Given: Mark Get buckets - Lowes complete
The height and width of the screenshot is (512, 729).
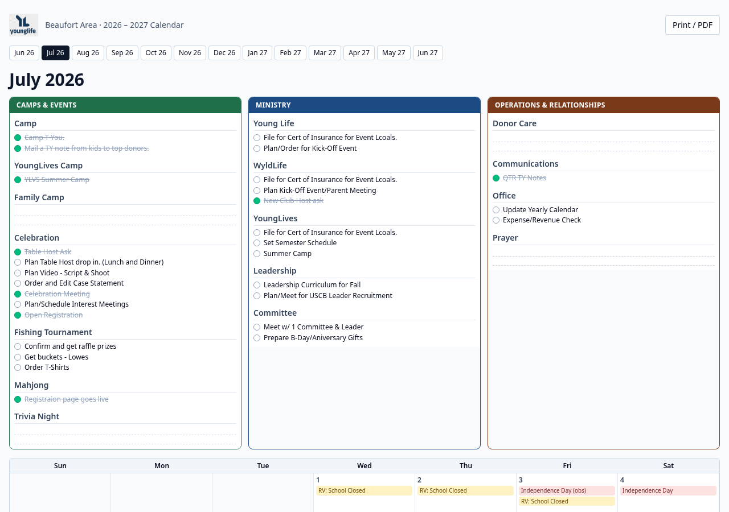Looking at the screenshot, I should pyautogui.click(x=18, y=357).
